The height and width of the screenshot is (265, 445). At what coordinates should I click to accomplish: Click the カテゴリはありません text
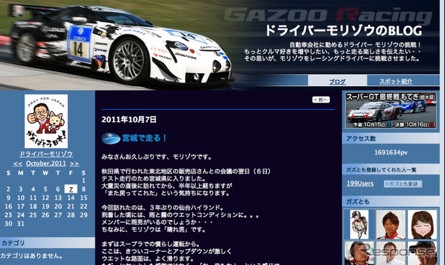coord(31,256)
